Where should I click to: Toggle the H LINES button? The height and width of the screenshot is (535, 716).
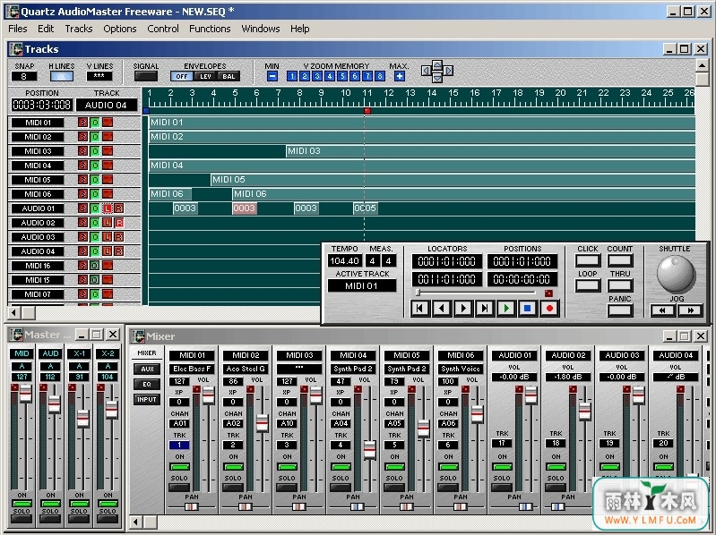(x=62, y=76)
